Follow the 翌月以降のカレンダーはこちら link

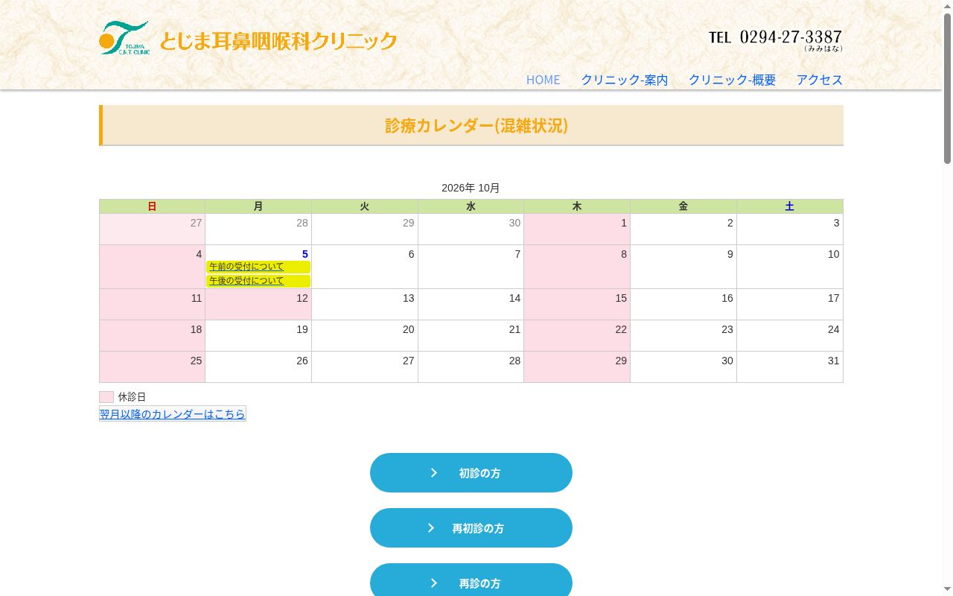(x=173, y=413)
